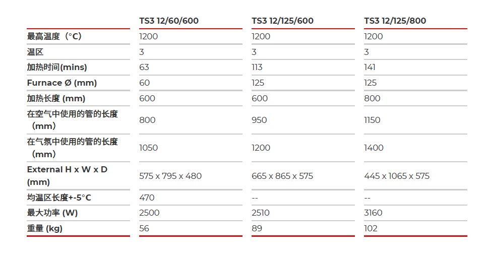Select the TS3 12/125/600 column header
The image size is (487, 260).
tap(282, 21)
